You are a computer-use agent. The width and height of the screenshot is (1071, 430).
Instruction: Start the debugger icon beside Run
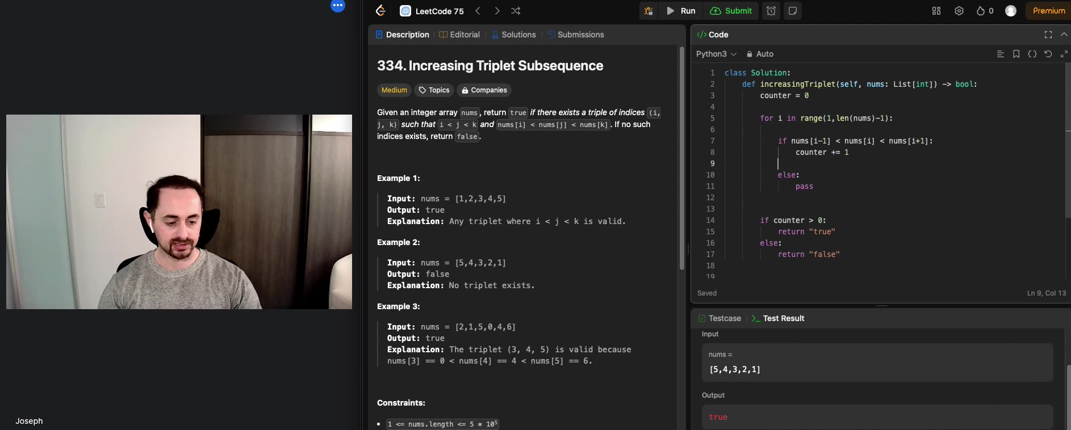(649, 11)
